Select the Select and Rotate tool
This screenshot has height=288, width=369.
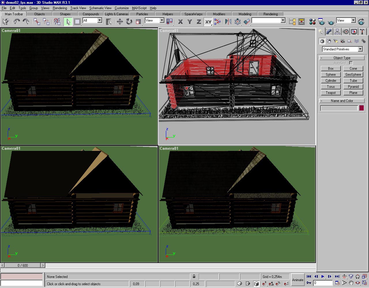pyautogui.click(x=129, y=22)
